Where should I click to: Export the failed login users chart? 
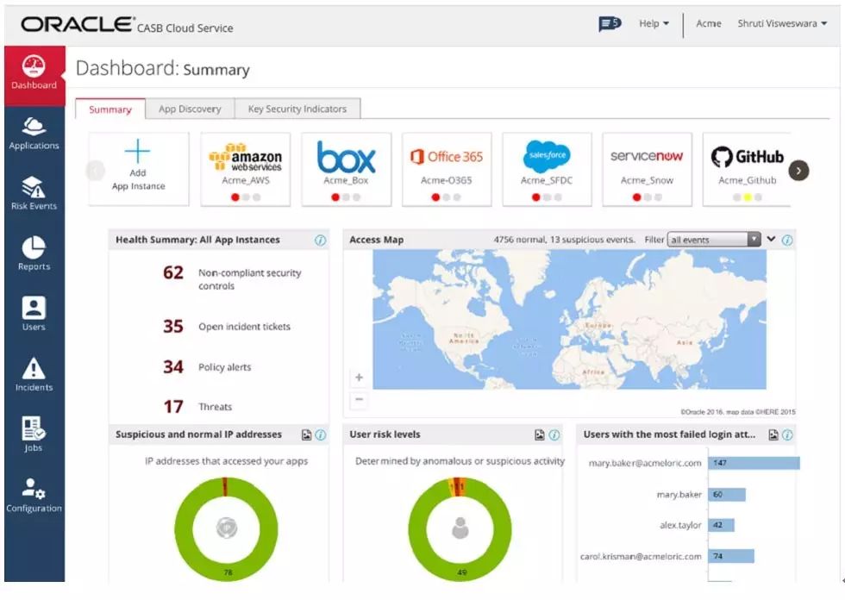pyautogui.click(x=773, y=434)
